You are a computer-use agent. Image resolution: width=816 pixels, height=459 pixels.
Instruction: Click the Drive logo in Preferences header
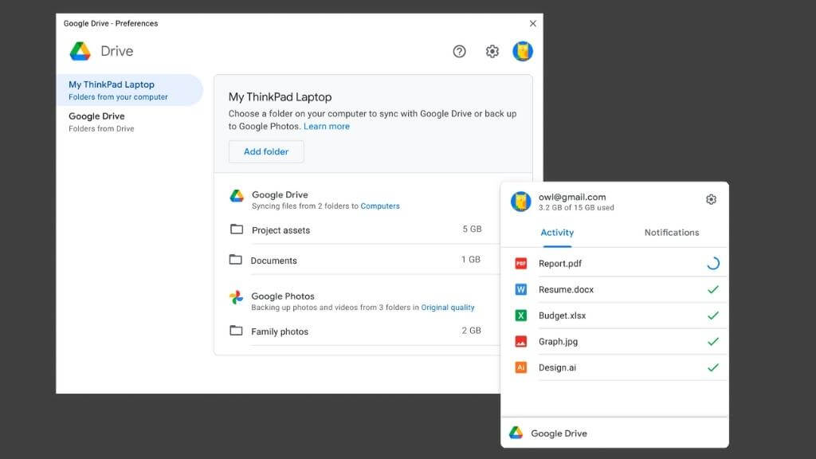80,52
